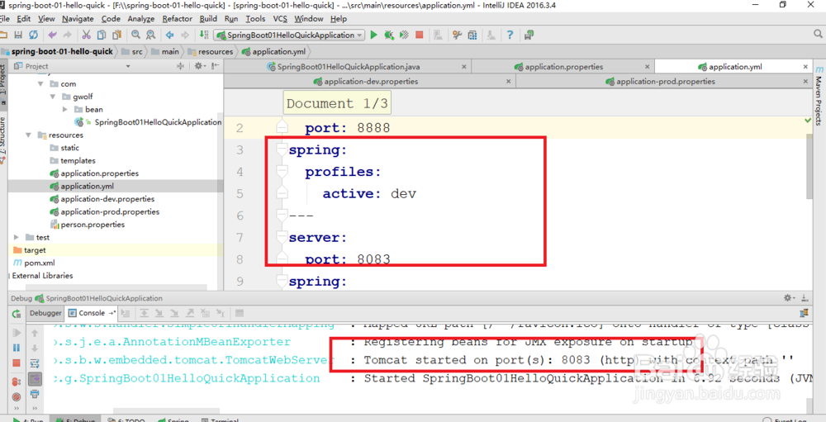The height and width of the screenshot is (422, 826).
Task: Pause the program in the Debug panel
Action: click(x=17, y=348)
